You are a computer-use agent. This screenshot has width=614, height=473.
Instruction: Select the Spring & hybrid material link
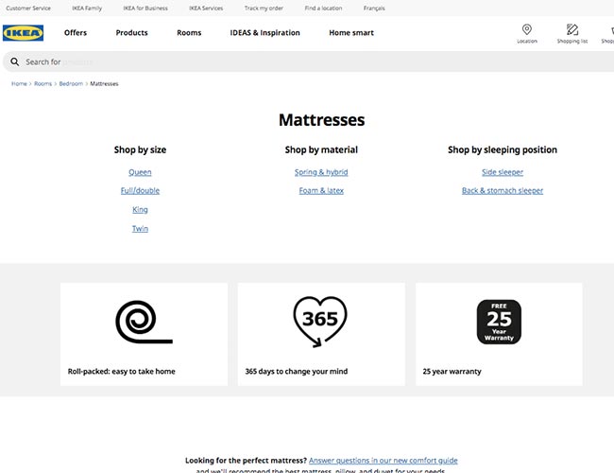(x=321, y=172)
